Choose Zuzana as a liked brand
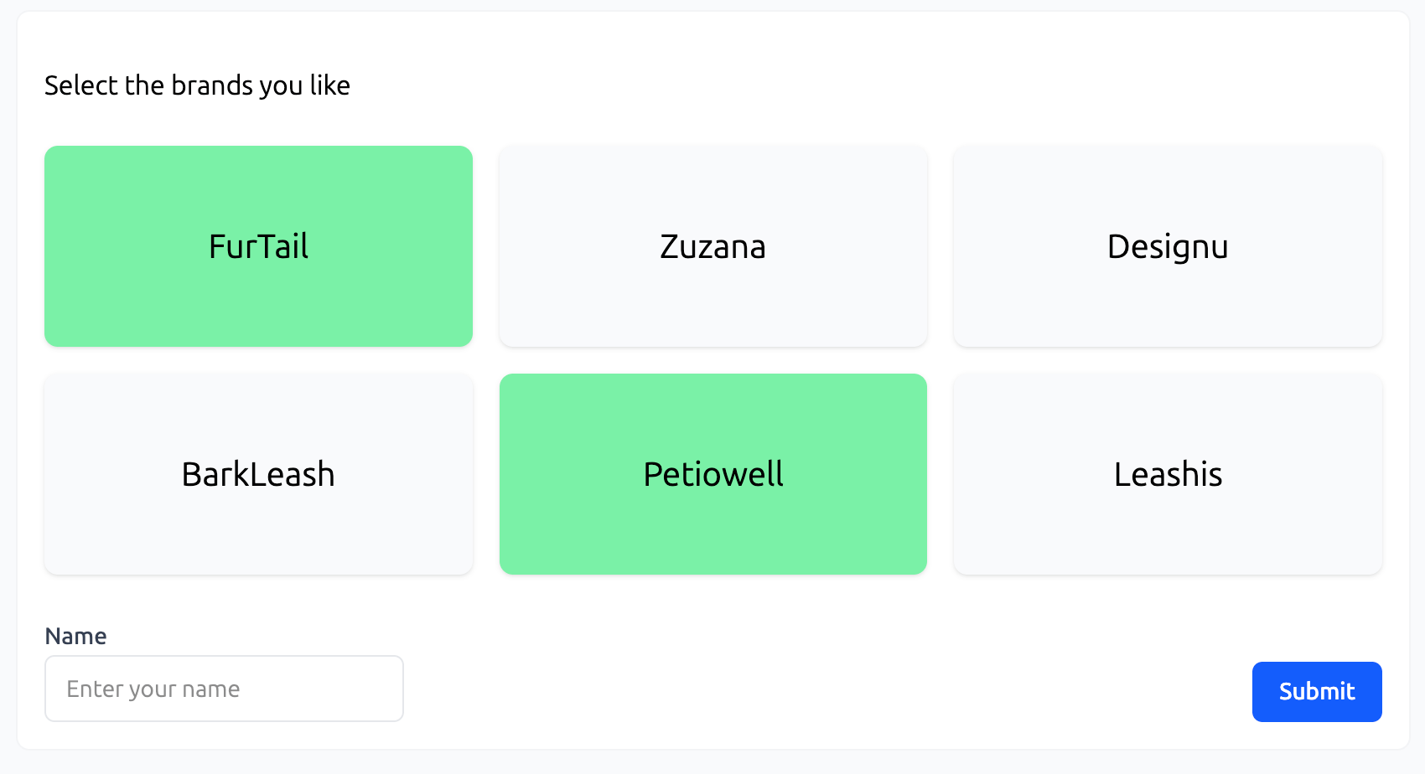Viewport: 1425px width, 774px height. click(712, 245)
